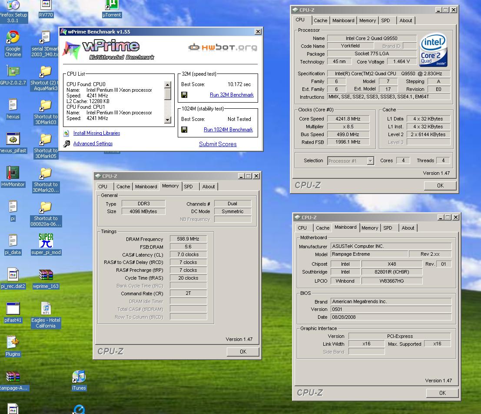This screenshot has height=414, width=481.
Task: Open the uTorrent desktop icon
Action: coord(112,5)
